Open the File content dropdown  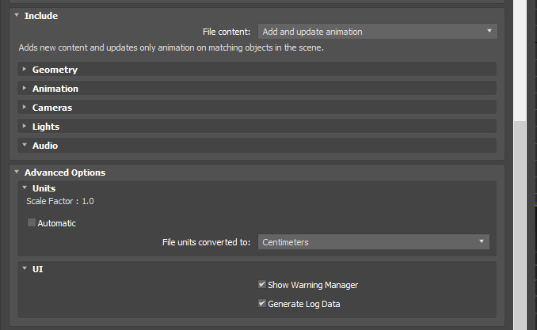[x=378, y=32]
